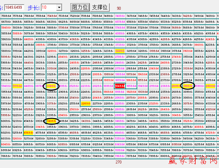219x168 pixels.
Task: Click the yellow cell 4169.64 at right edge
Action: (x=210, y=86)
